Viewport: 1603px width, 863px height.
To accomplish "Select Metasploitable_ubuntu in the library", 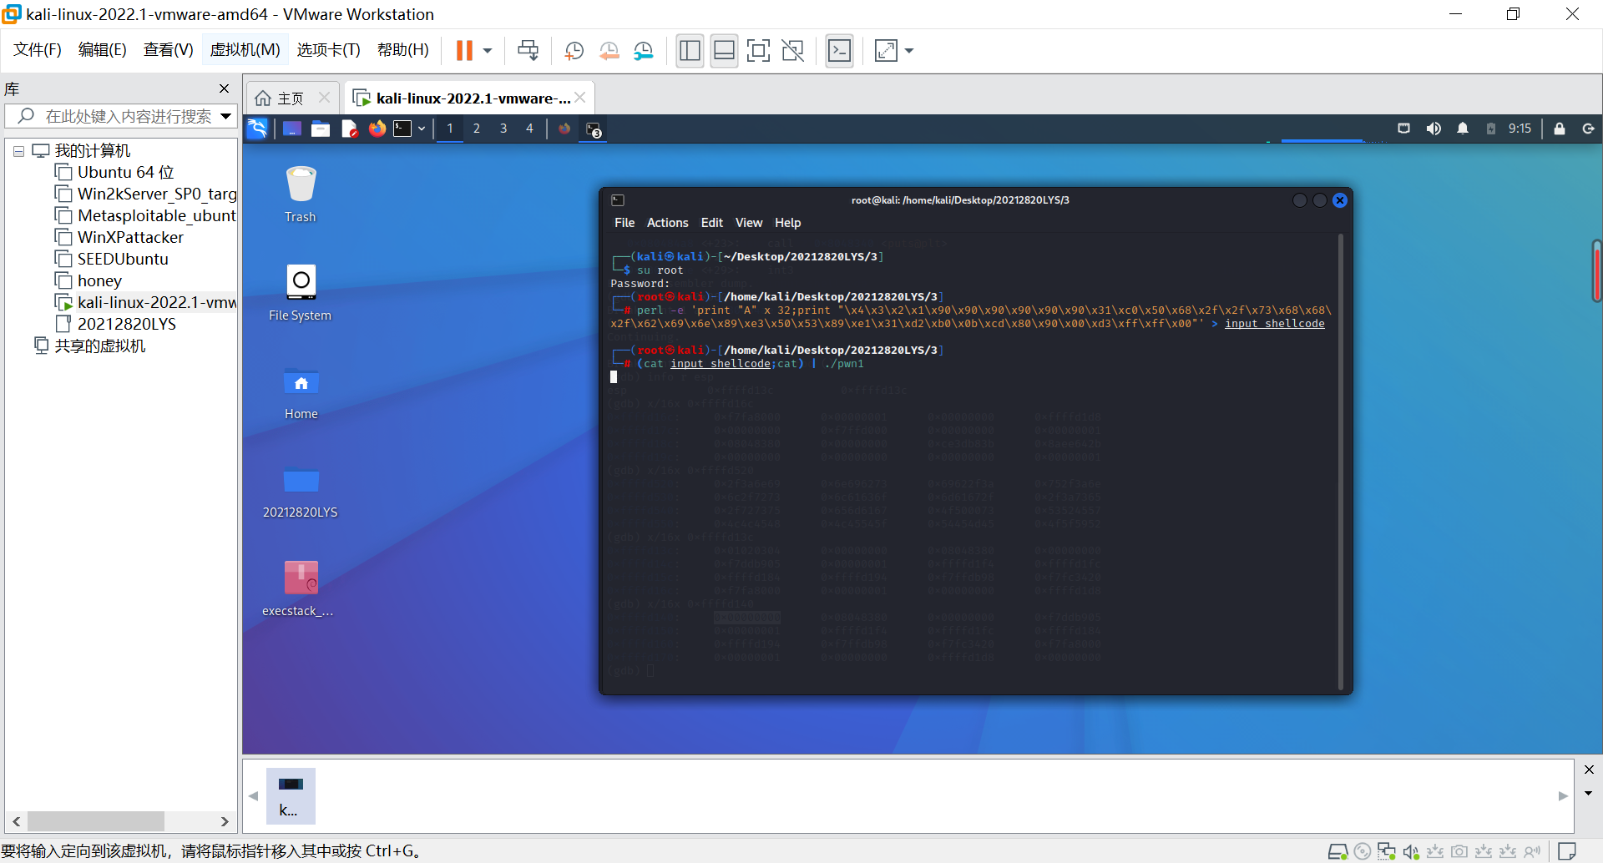I will click(x=145, y=215).
